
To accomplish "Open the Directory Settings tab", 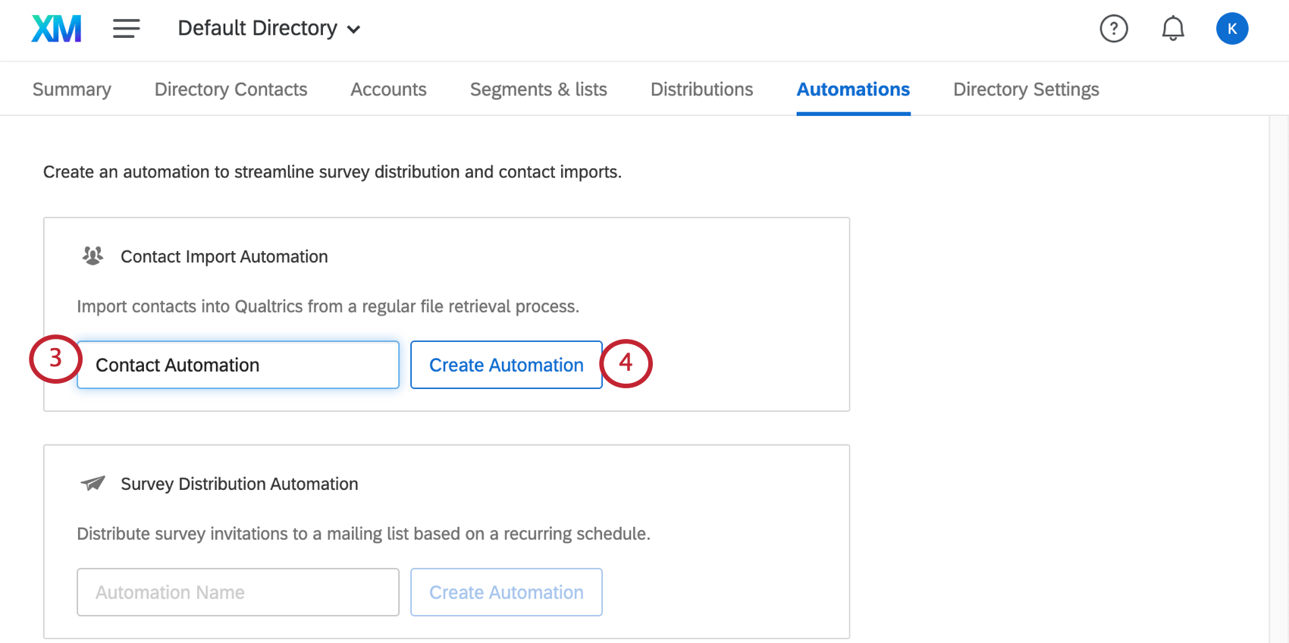I will [x=1026, y=89].
